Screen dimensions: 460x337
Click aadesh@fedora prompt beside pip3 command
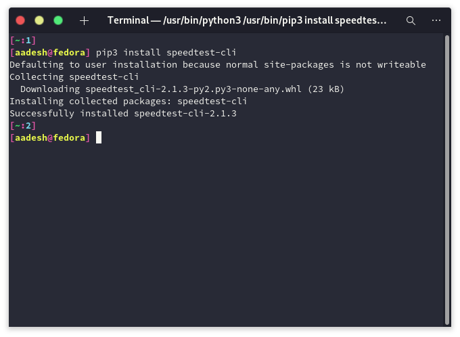point(49,53)
